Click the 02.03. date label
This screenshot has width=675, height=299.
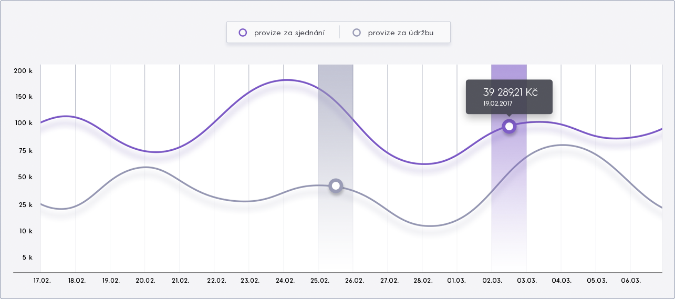[x=493, y=281]
